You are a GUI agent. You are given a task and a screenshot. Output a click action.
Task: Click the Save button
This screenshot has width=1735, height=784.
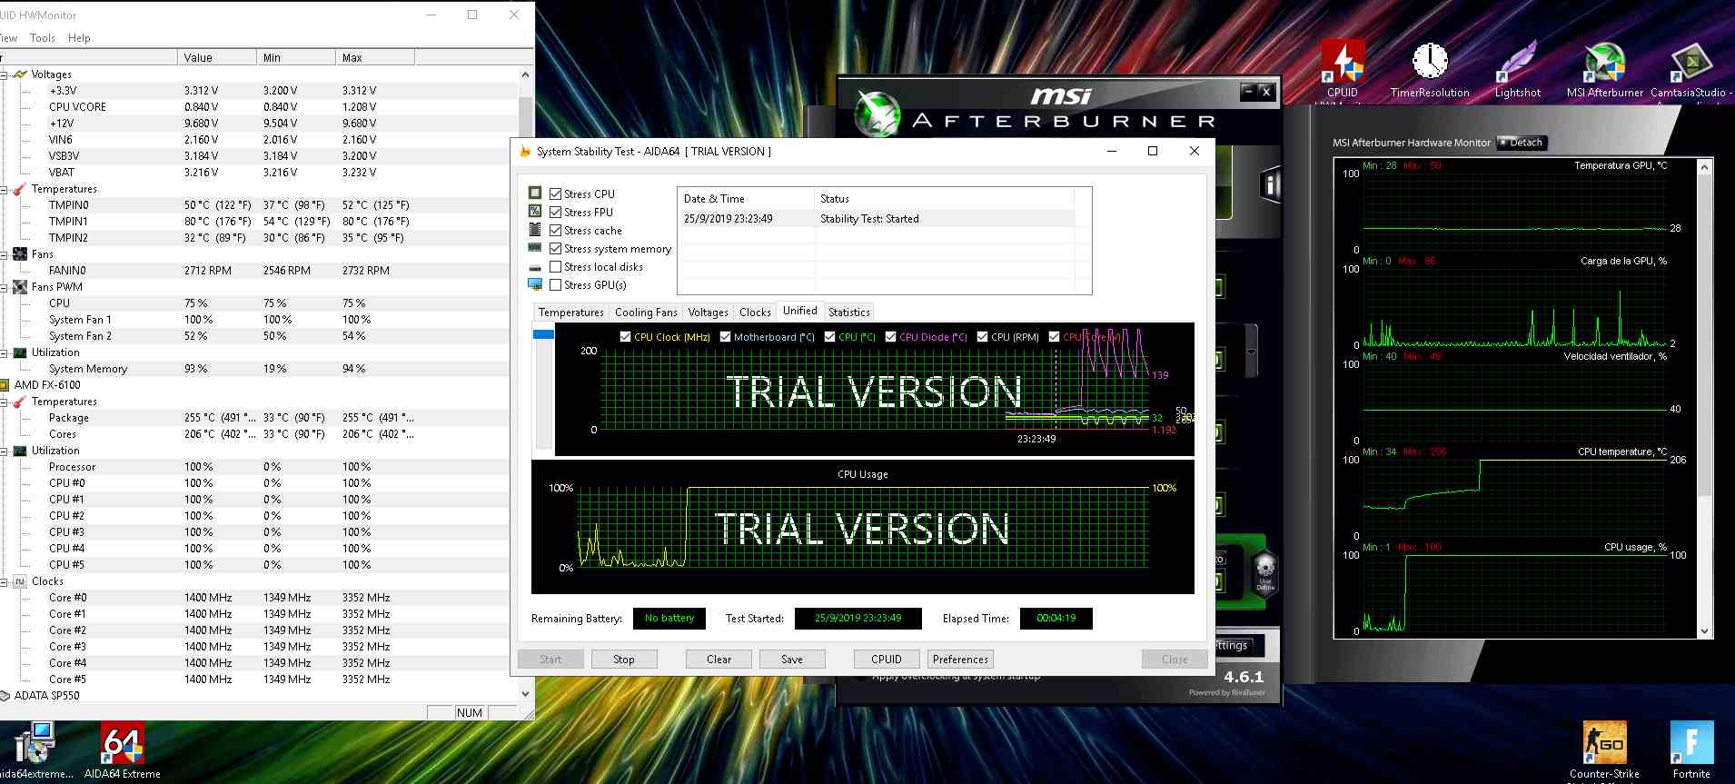(x=792, y=660)
